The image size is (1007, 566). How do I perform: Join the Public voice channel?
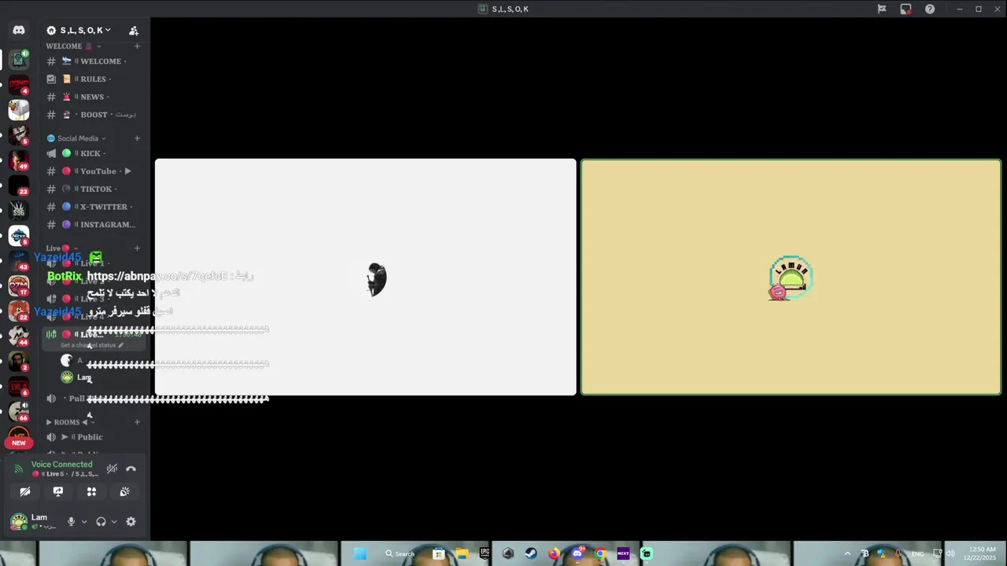coord(93,437)
